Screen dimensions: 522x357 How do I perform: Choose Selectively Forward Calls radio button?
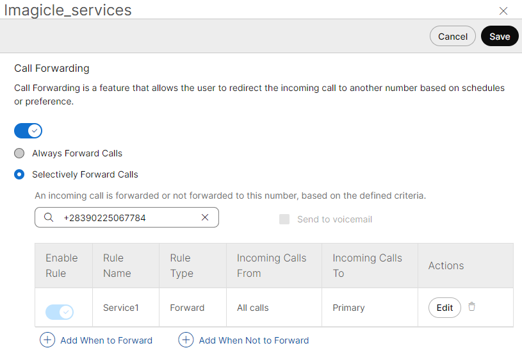[x=20, y=174]
